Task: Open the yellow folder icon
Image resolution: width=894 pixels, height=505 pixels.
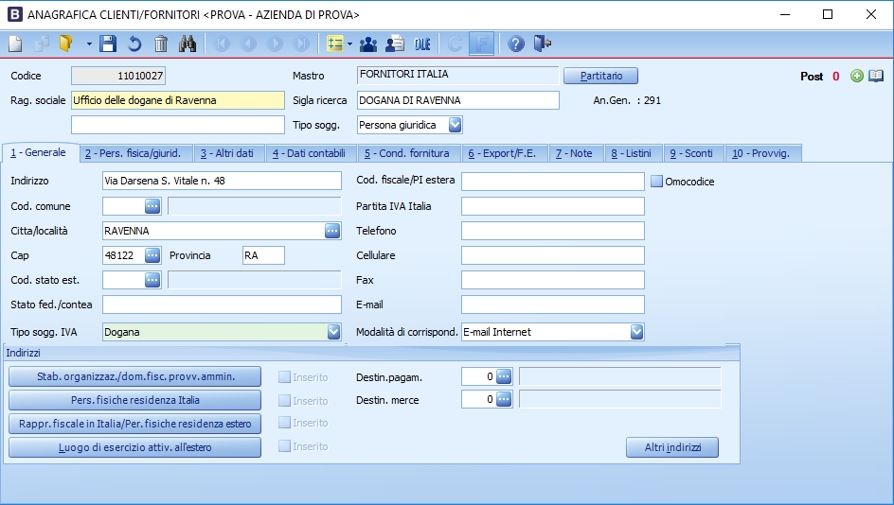Action: 66,44
